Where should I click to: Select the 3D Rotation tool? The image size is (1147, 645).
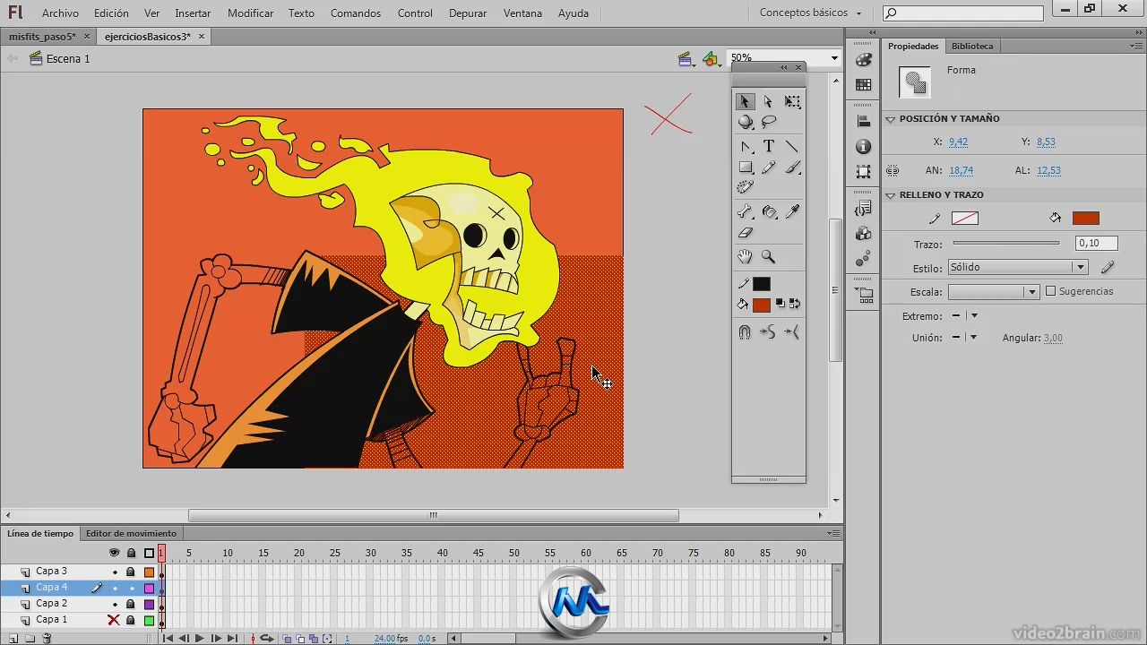coord(745,122)
